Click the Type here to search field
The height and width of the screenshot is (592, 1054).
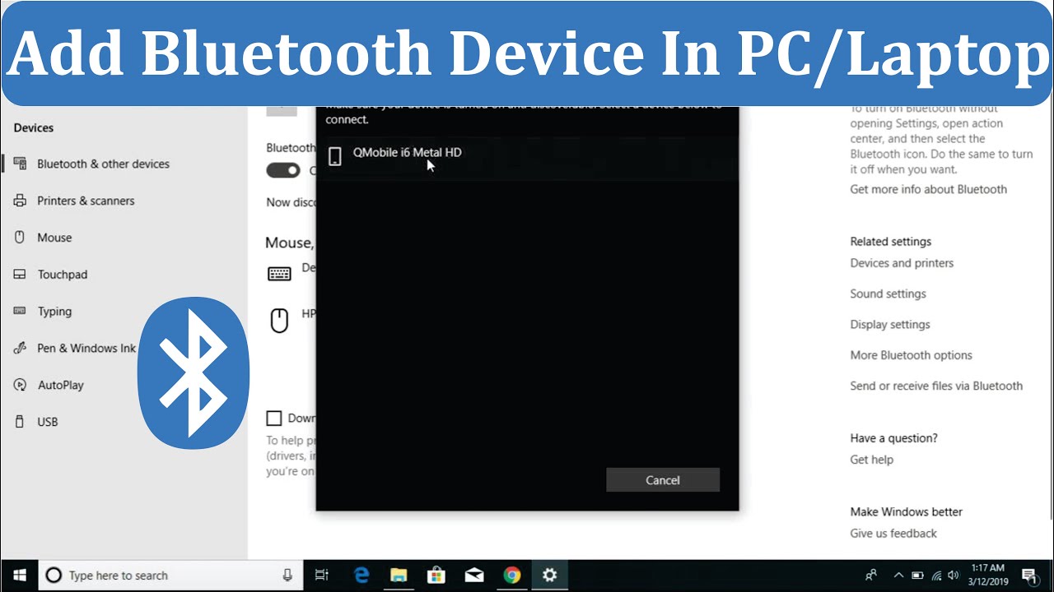coord(169,576)
